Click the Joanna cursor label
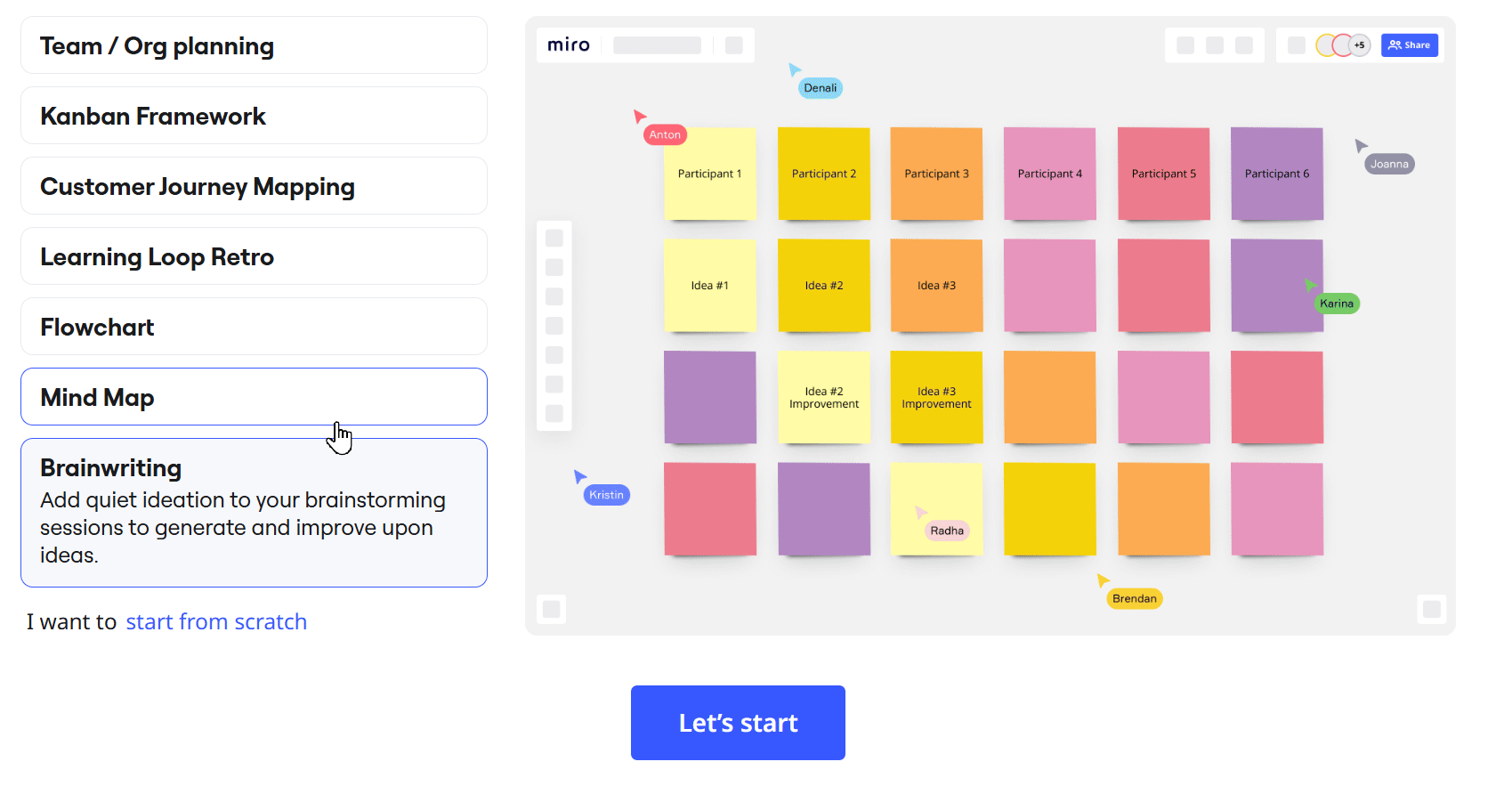The image size is (1496, 786). tap(1389, 164)
